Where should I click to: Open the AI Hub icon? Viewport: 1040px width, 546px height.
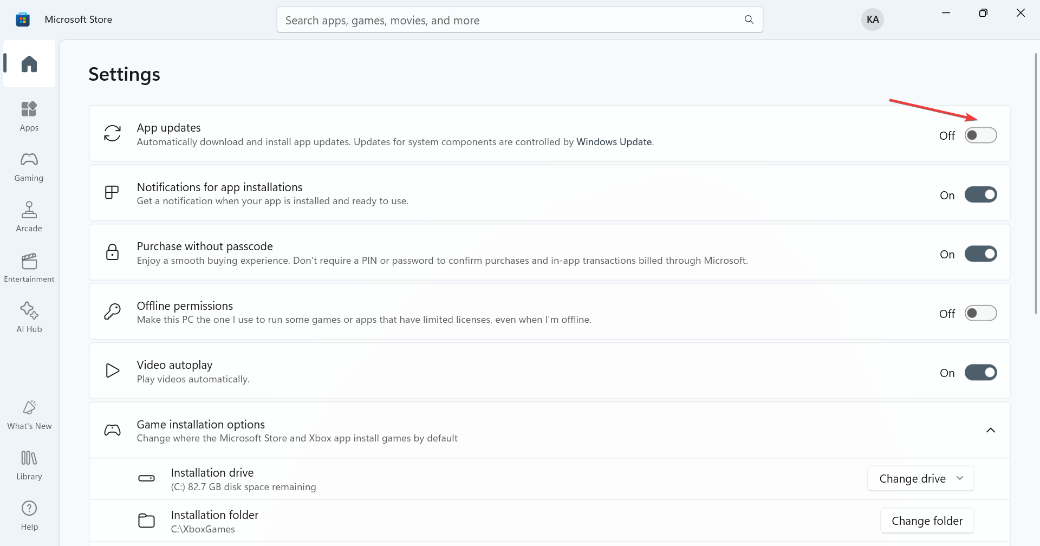click(29, 317)
